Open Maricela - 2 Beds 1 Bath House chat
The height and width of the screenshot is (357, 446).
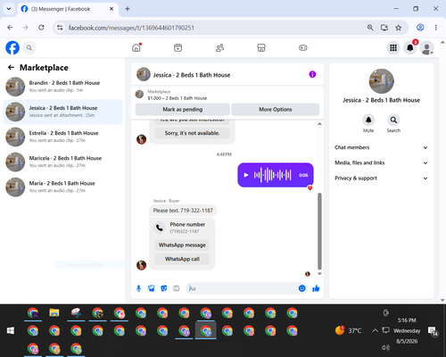(x=62, y=162)
